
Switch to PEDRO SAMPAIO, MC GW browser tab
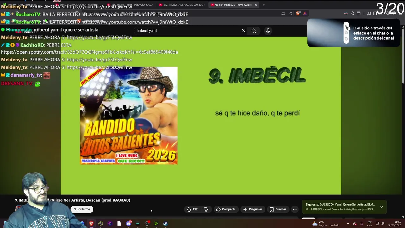coord(182,5)
